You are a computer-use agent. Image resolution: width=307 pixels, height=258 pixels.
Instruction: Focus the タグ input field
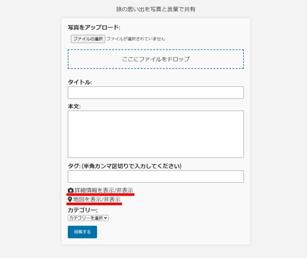click(x=156, y=176)
